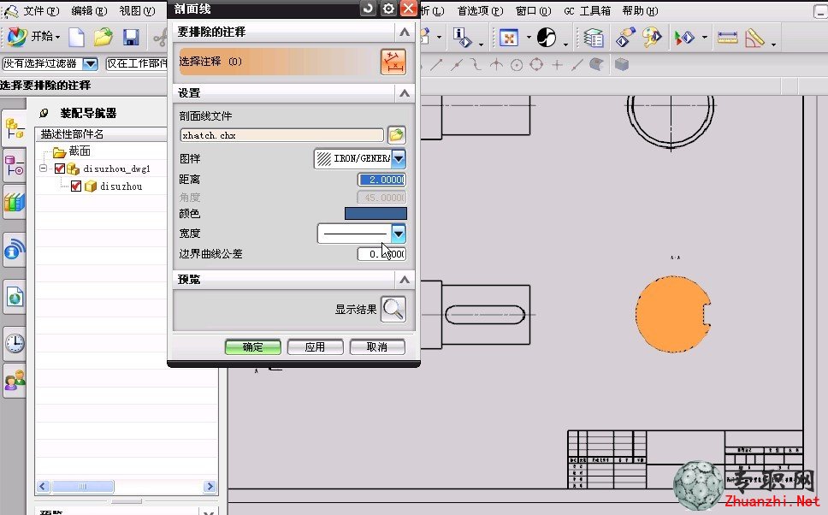Open the 帮助(H) menu

point(640,10)
